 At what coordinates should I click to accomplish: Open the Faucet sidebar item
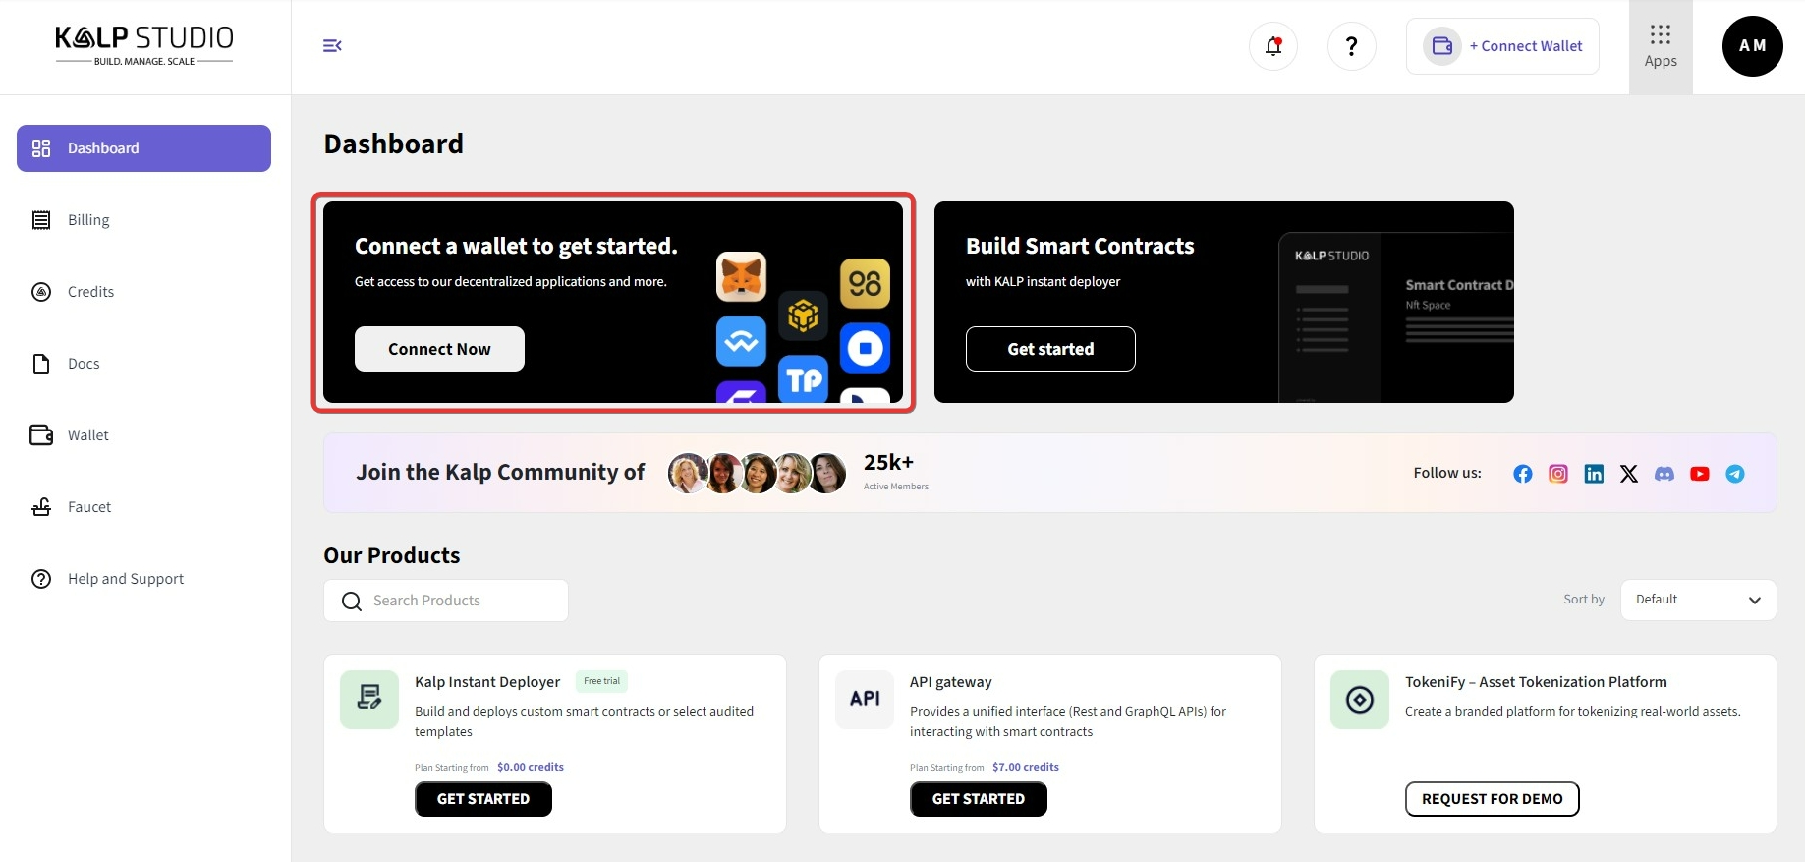(x=88, y=507)
